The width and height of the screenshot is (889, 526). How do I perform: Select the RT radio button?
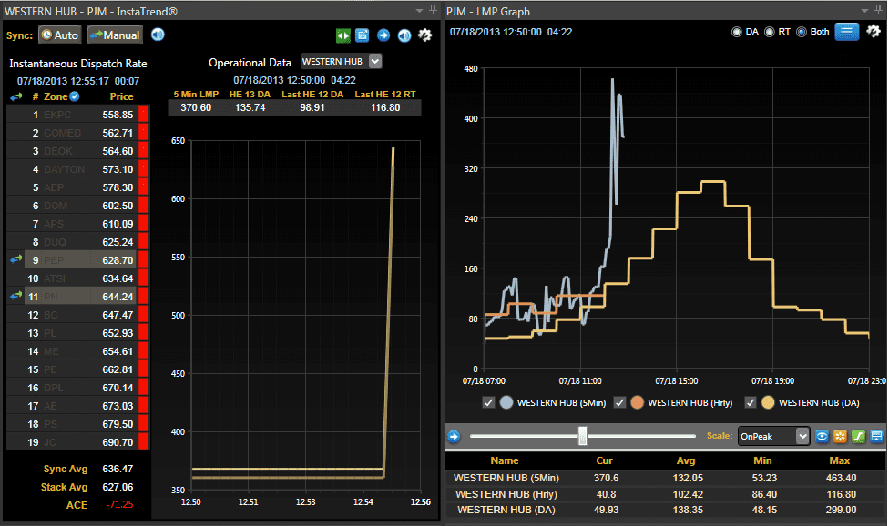[770, 32]
